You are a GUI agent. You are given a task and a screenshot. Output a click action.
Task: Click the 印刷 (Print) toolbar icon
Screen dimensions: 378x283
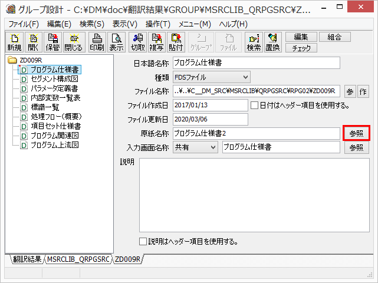97,42
